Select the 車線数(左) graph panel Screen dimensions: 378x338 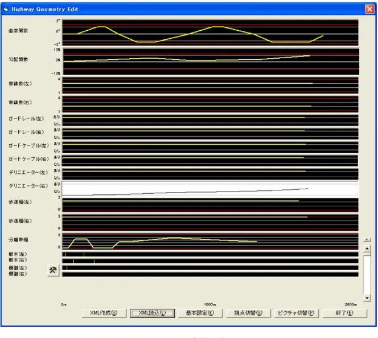(210, 85)
